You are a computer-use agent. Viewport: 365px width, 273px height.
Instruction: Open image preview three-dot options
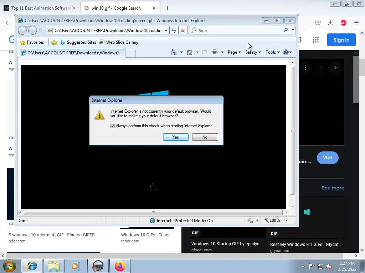click(305, 68)
